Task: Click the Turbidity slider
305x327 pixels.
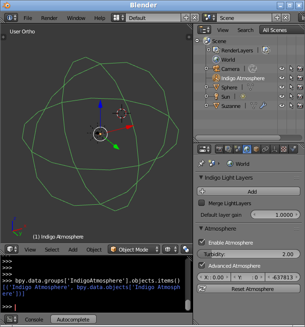Action: 249,254
